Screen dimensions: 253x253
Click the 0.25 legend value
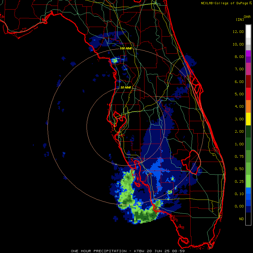tap(239, 182)
